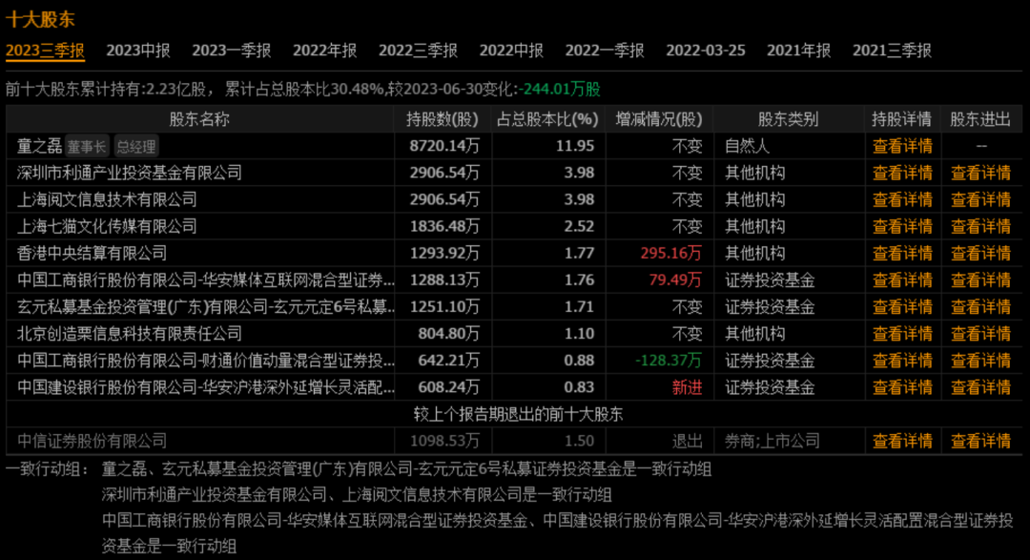Open 持股详情 查看详情 for 上海阅文信息技术
Viewport: 1030px width, 560px height.
coord(902,199)
